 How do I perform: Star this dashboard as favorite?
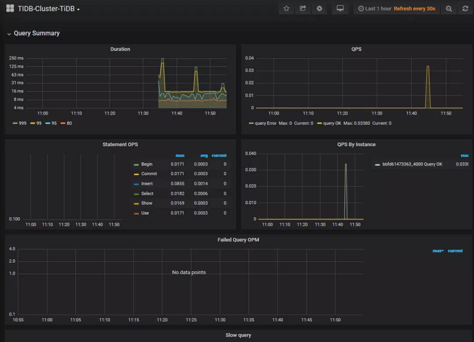point(286,8)
